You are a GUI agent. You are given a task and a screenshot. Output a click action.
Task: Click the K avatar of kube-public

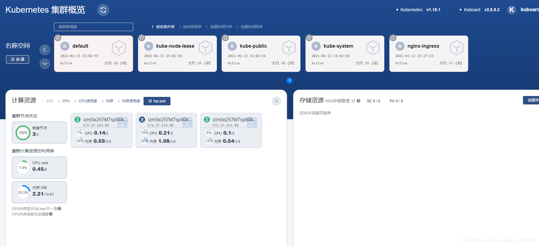(232, 46)
